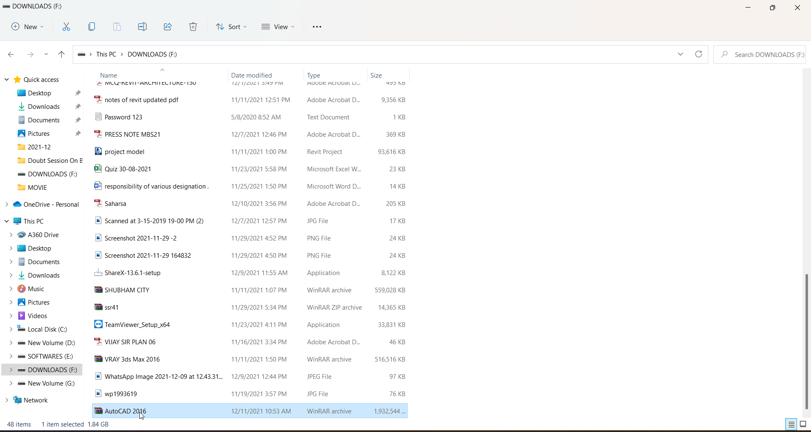Select the project model Revit file icon
This screenshot has height=432, width=811.
click(x=98, y=151)
